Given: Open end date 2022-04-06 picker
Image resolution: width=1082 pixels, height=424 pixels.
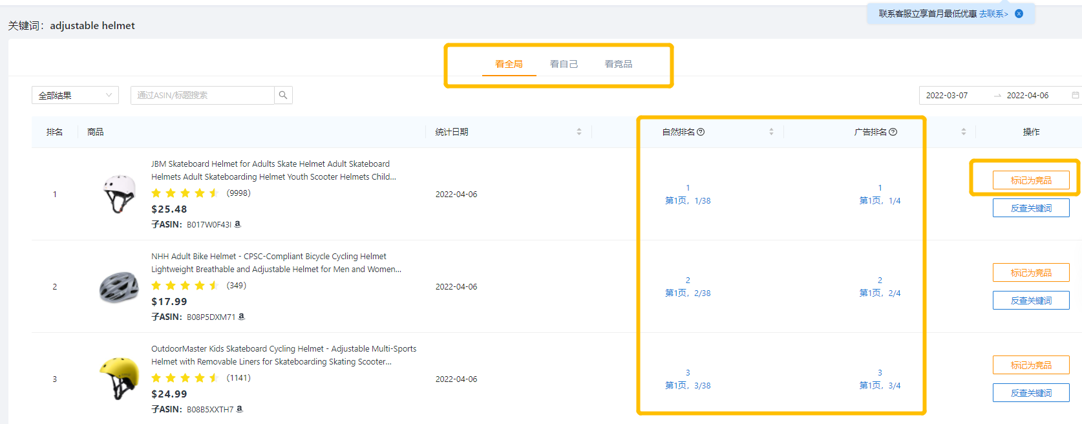Looking at the screenshot, I should click(x=1028, y=95).
